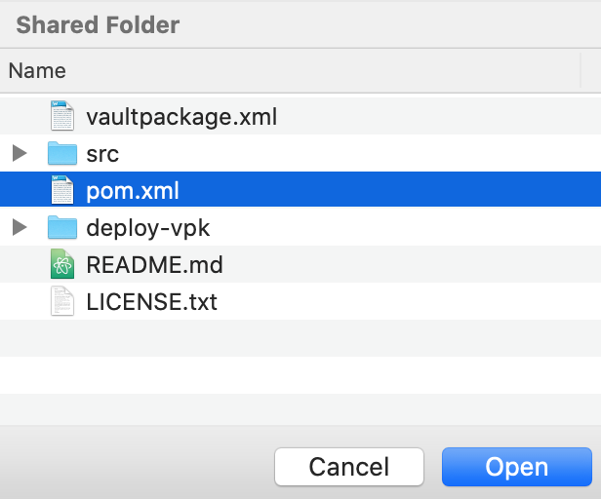
Task: Select the vaultpackage.xml file name
Action: coord(181,116)
